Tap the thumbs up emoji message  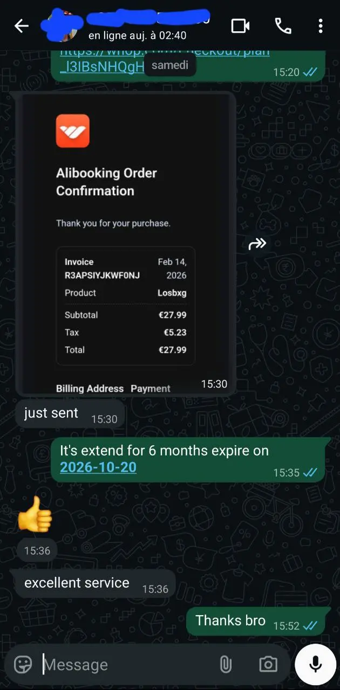pos(35,514)
